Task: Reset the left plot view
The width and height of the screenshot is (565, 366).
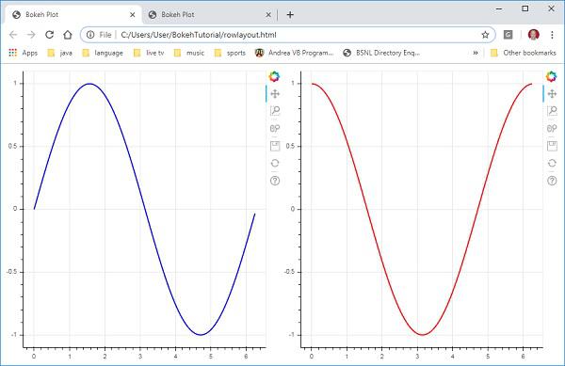Action: click(275, 163)
